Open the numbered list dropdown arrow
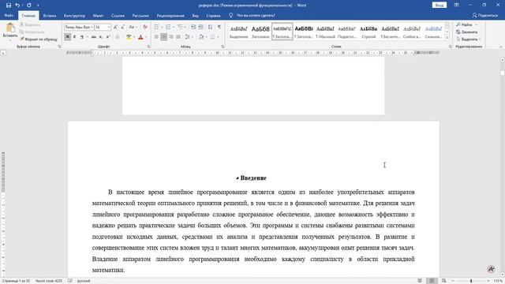Viewport: 505px width, 284px height. pos(174,27)
